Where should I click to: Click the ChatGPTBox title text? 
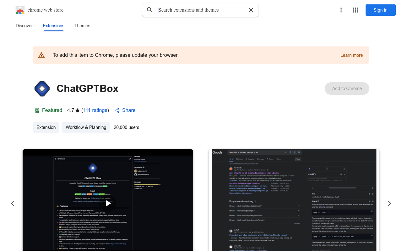pos(88,88)
